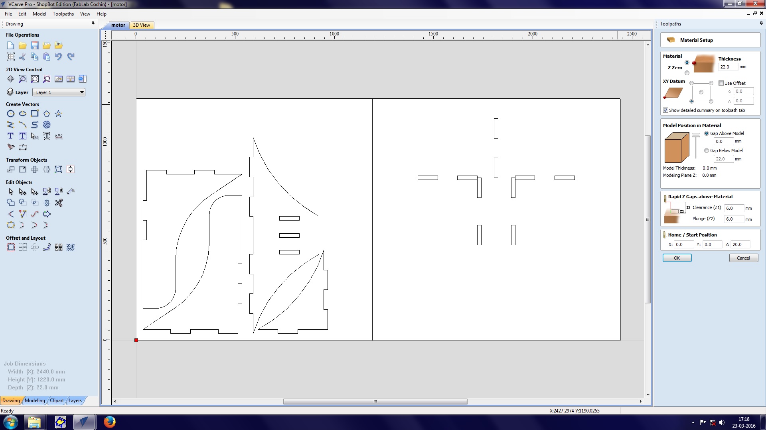Select the draw text tool
This screenshot has height=430, width=766.
[11, 136]
